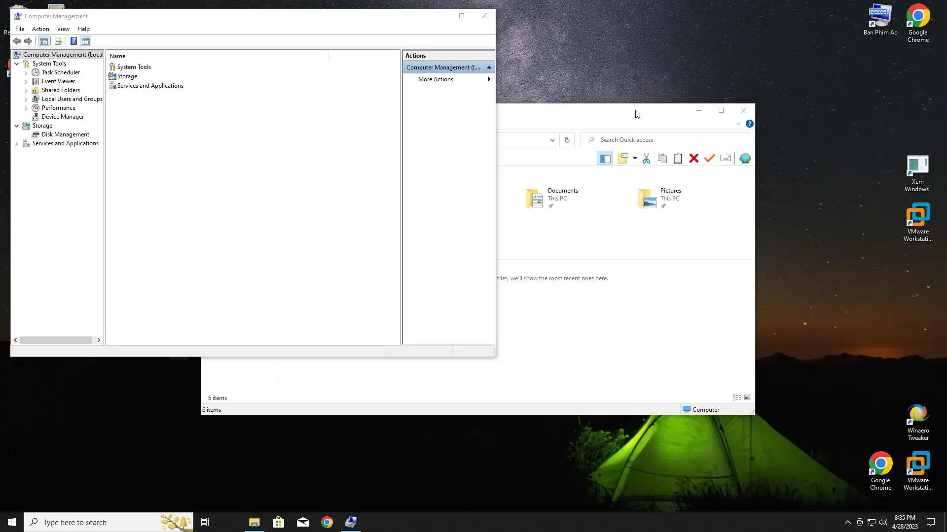Image resolution: width=947 pixels, height=532 pixels.
Task: Click the red X Delete icon
Action: tap(693, 158)
